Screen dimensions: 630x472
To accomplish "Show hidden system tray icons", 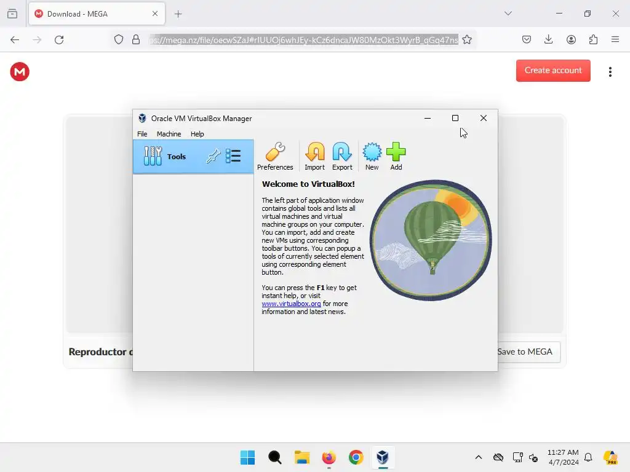I will pos(479,457).
